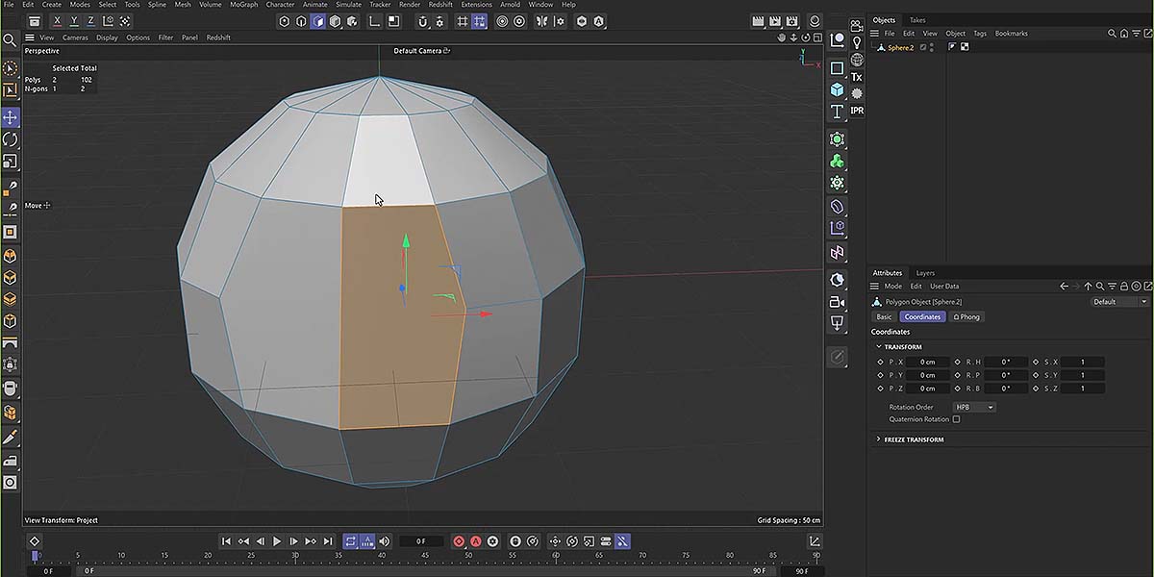Click the undo/redo history icon at top left

35,21
